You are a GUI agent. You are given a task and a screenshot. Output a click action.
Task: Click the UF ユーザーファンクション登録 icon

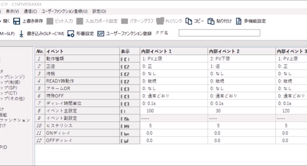[x=101, y=33]
